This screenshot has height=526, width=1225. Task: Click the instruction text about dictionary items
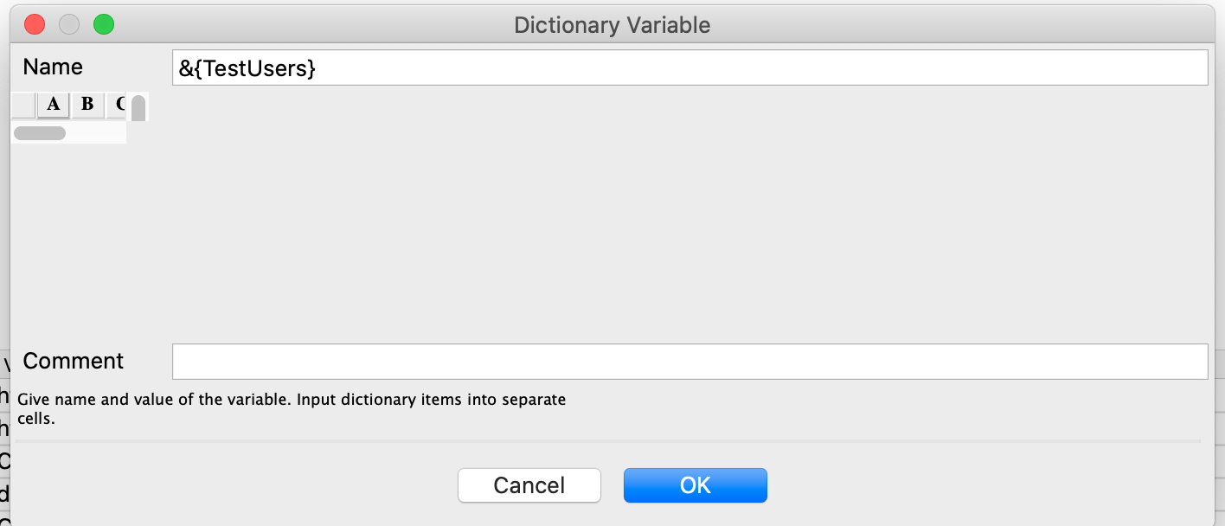tap(292, 407)
